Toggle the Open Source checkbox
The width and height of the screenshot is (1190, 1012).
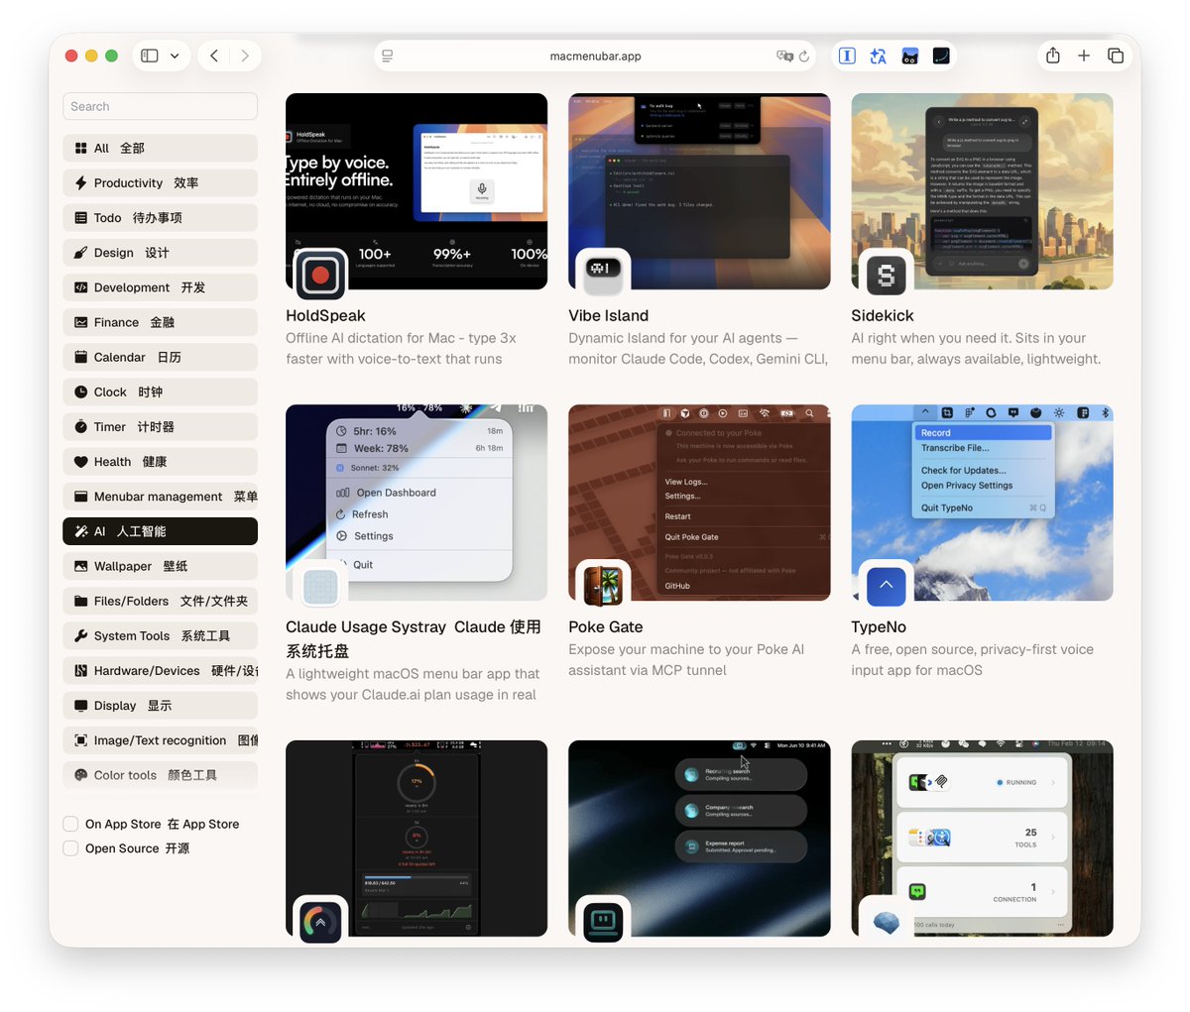tap(70, 848)
